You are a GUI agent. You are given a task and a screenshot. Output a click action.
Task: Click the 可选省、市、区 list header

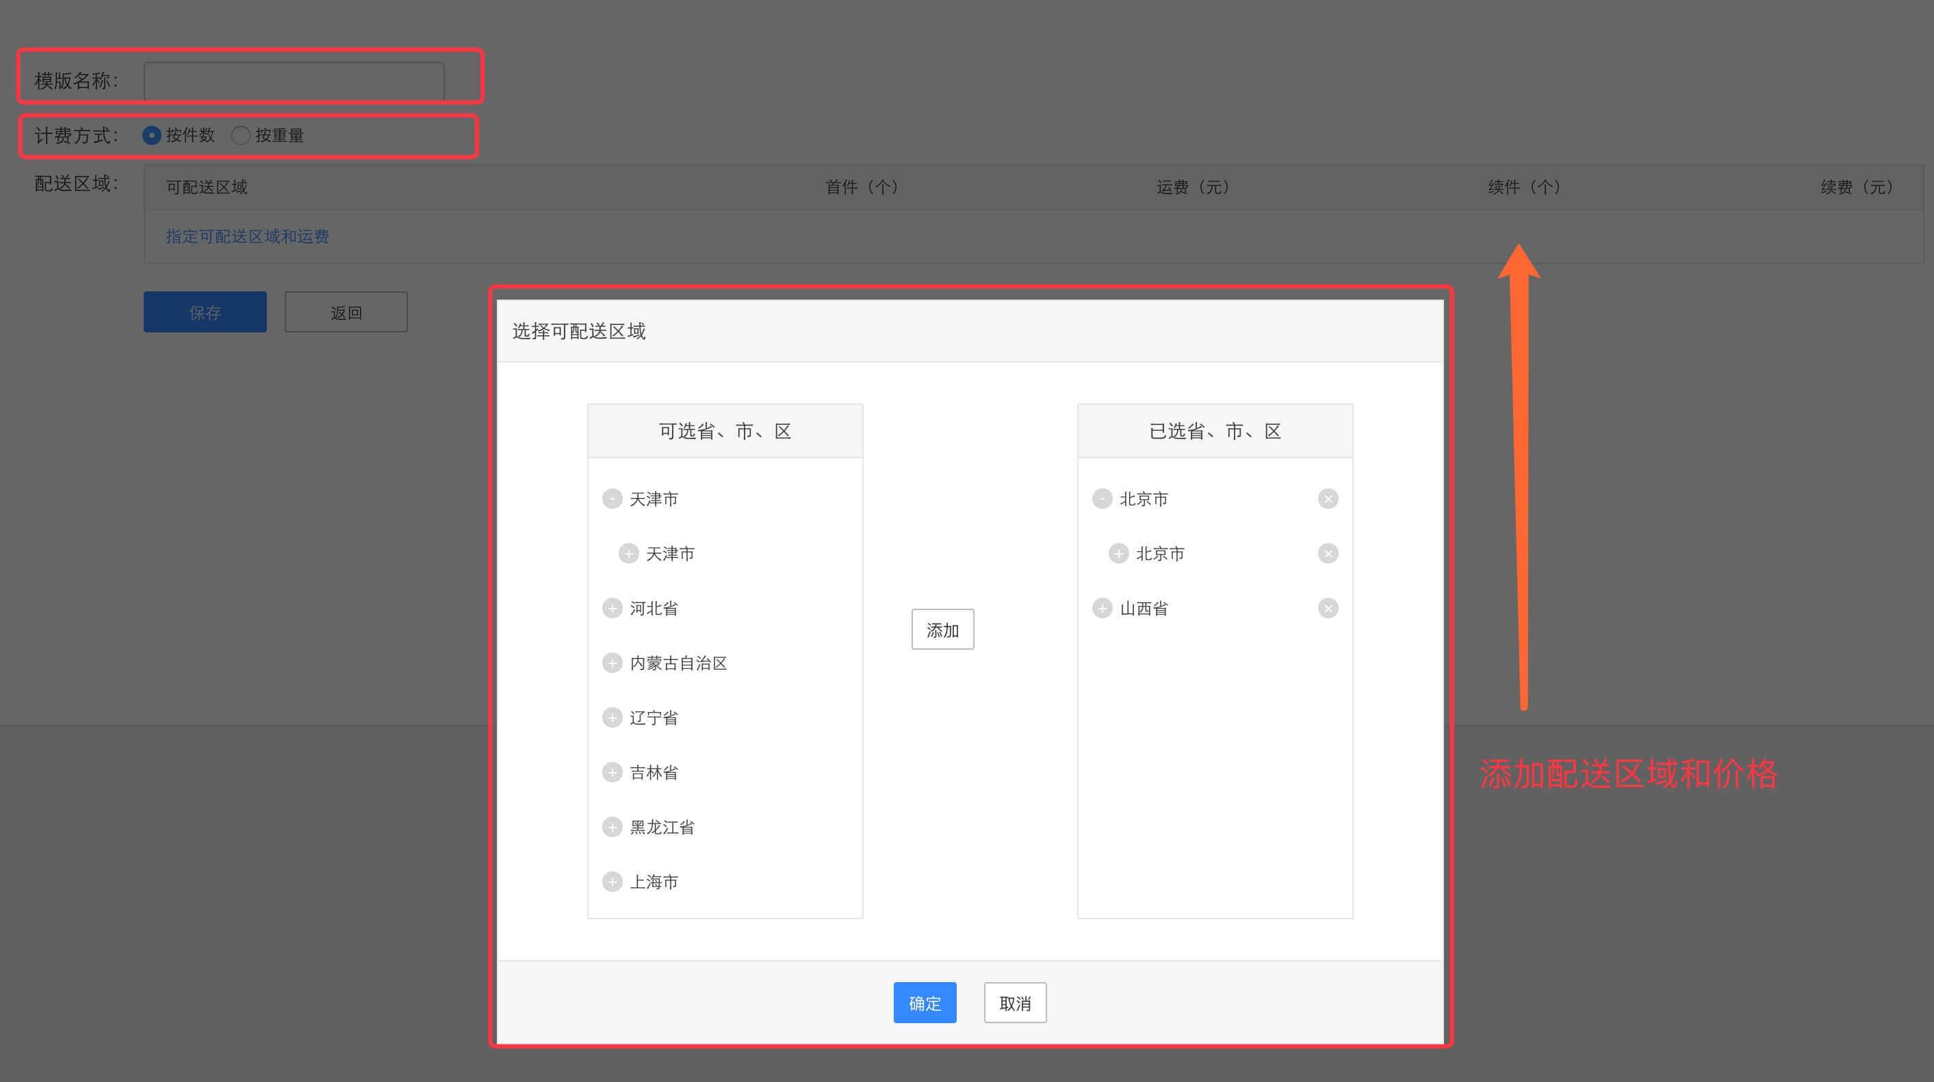[x=725, y=432]
